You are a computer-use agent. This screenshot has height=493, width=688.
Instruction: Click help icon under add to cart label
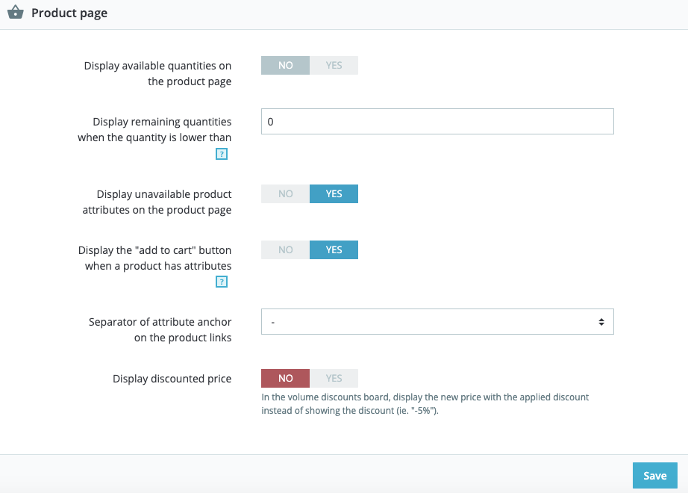tap(221, 282)
